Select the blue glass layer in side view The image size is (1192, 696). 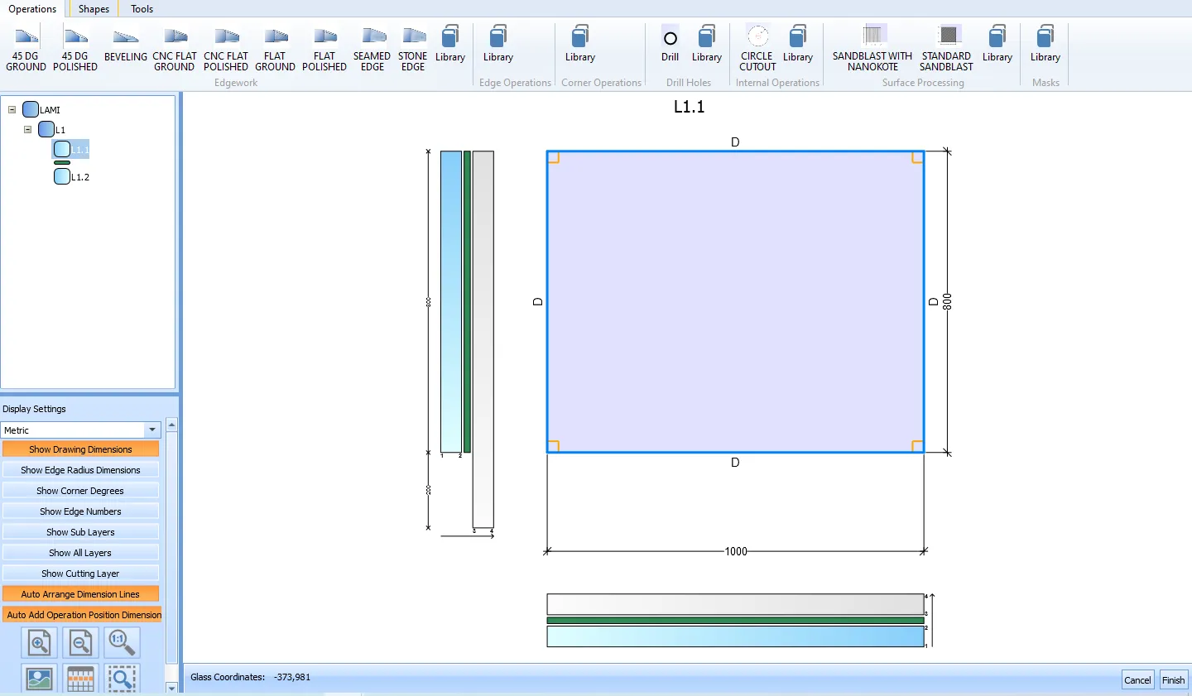(x=451, y=301)
